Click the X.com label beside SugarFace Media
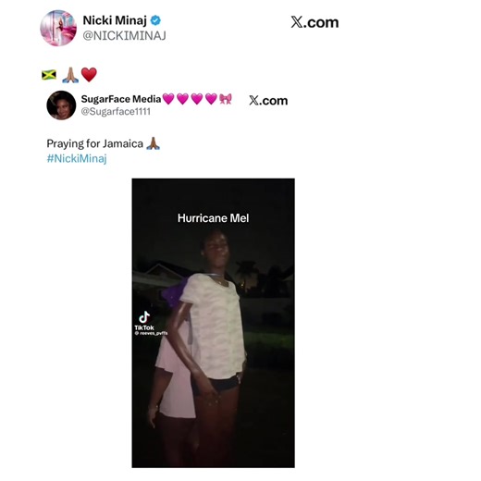Image resolution: width=481 pixels, height=481 pixels. pyautogui.click(x=268, y=101)
